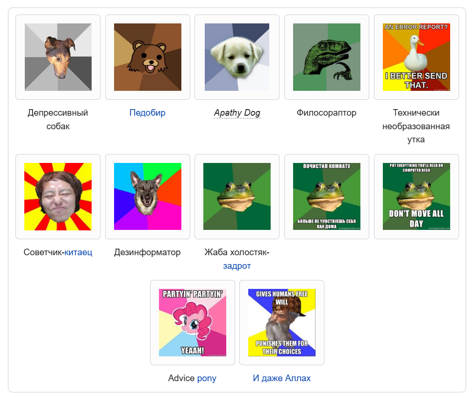Viewport: 474px width, 398px height.
Task: Click the word 'Advice' in the pony caption
Action: coord(181,378)
